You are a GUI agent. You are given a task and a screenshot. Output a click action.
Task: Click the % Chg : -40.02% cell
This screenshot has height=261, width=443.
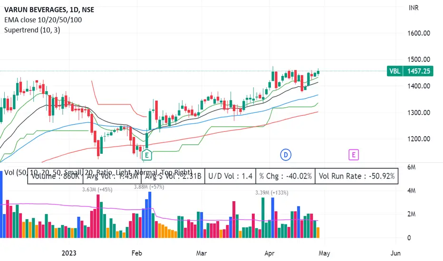(x=285, y=177)
